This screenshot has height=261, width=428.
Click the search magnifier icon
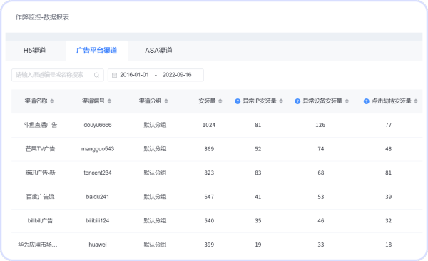coord(96,75)
